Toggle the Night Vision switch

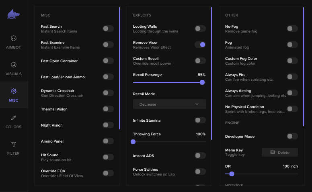(x=108, y=125)
